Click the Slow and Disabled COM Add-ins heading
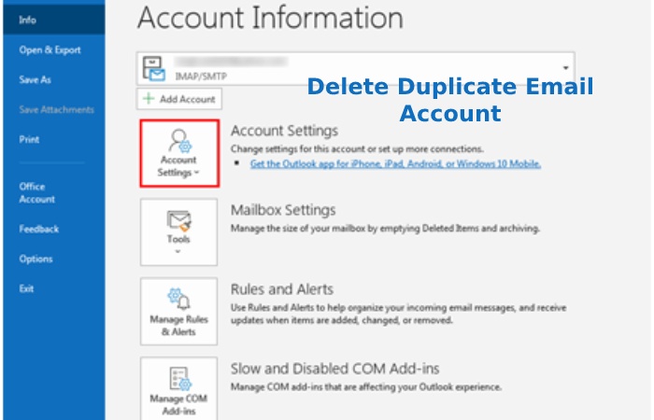Screen dimensions: 654x420 (334, 369)
